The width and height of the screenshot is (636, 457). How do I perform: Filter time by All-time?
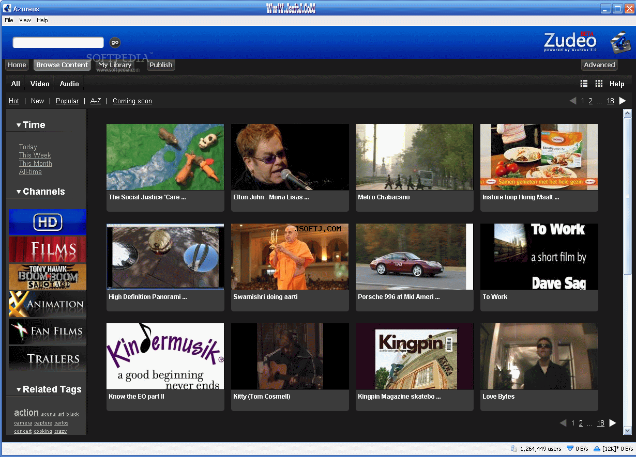(x=31, y=172)
